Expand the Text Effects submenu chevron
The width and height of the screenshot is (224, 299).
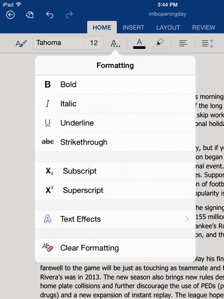tap(187, 219)
